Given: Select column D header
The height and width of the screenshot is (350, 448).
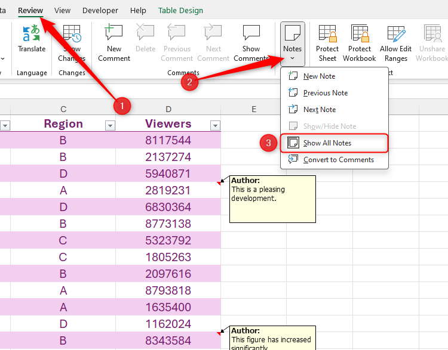Looking at the screenshot, I should point(168,109).
